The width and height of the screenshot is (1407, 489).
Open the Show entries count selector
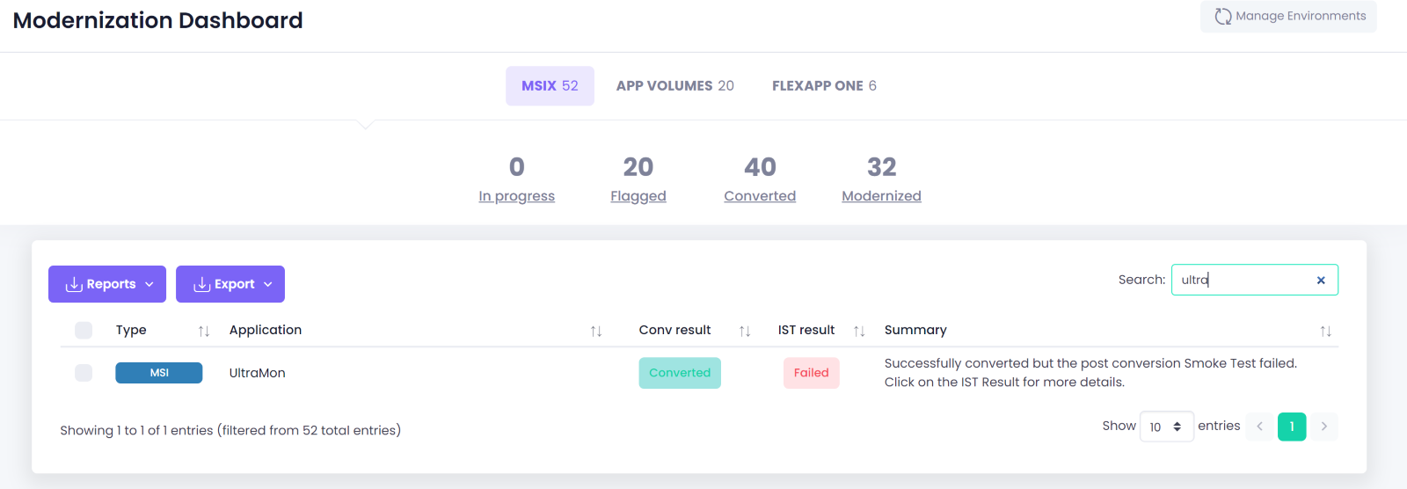(1166, 427)
